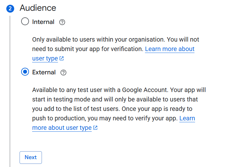Click external-link icon under External description

[x=95, y=128]
